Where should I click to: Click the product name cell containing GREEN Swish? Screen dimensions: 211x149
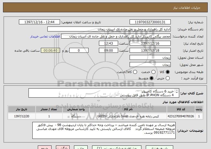click(x=128, y=116)
